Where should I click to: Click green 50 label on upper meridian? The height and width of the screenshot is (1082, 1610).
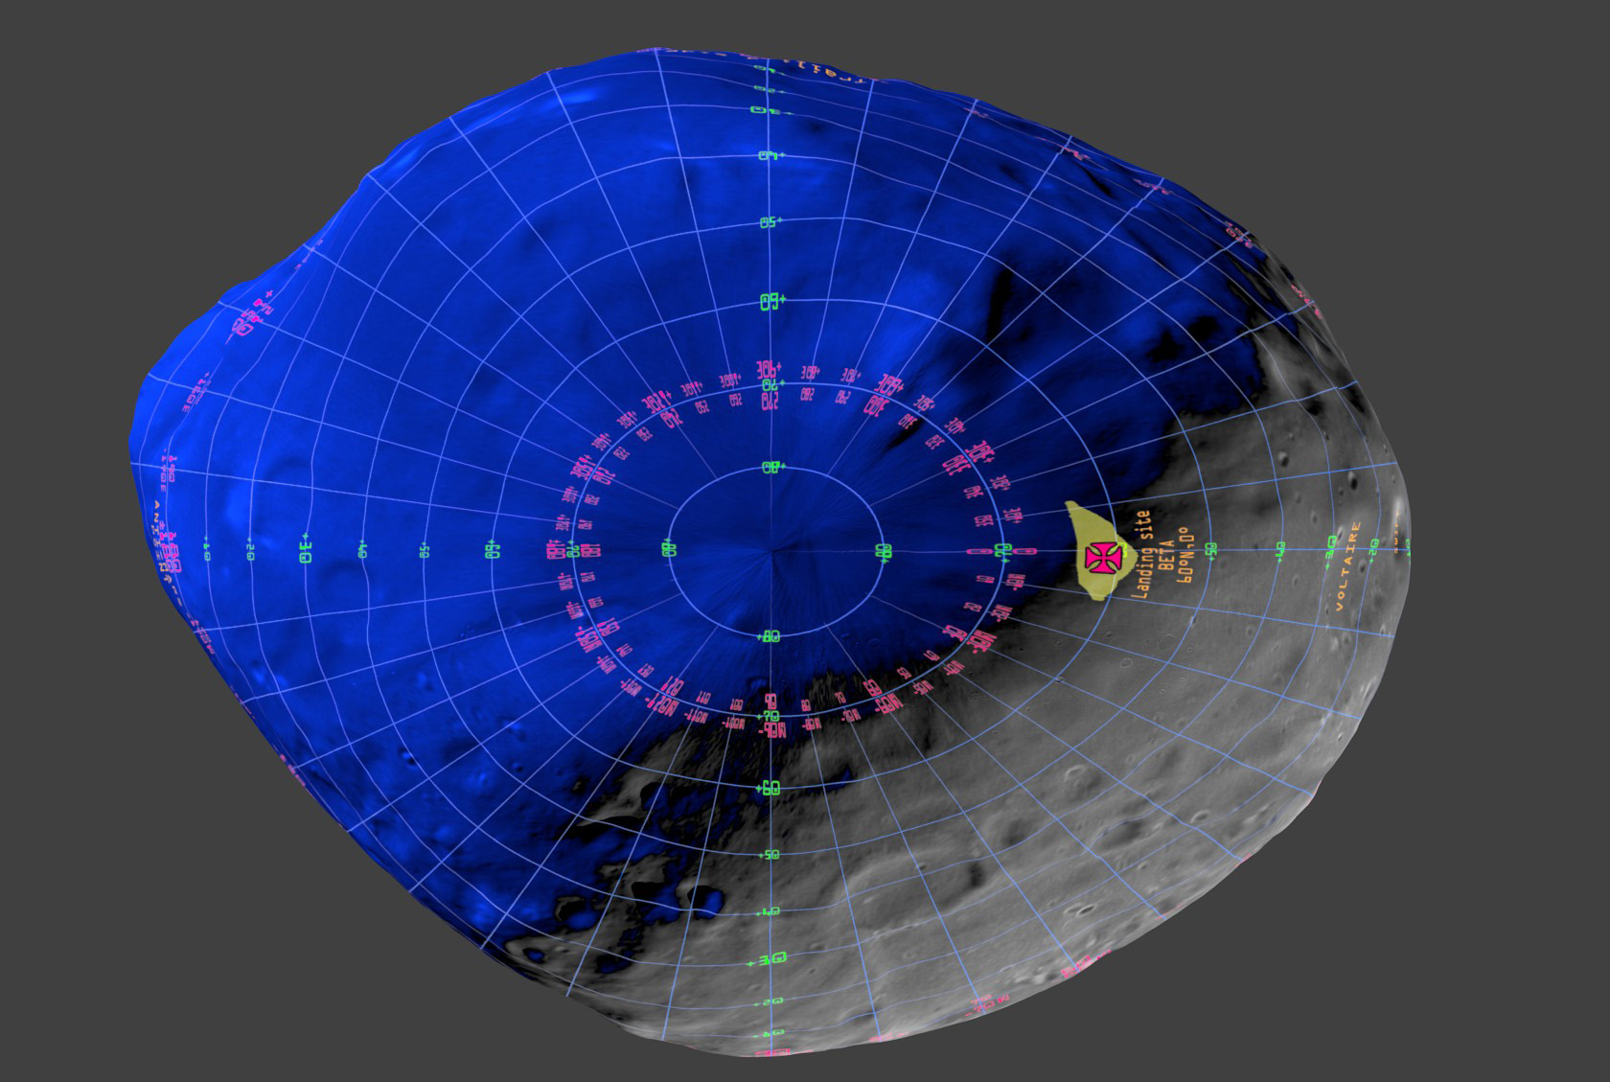(770, 222)
